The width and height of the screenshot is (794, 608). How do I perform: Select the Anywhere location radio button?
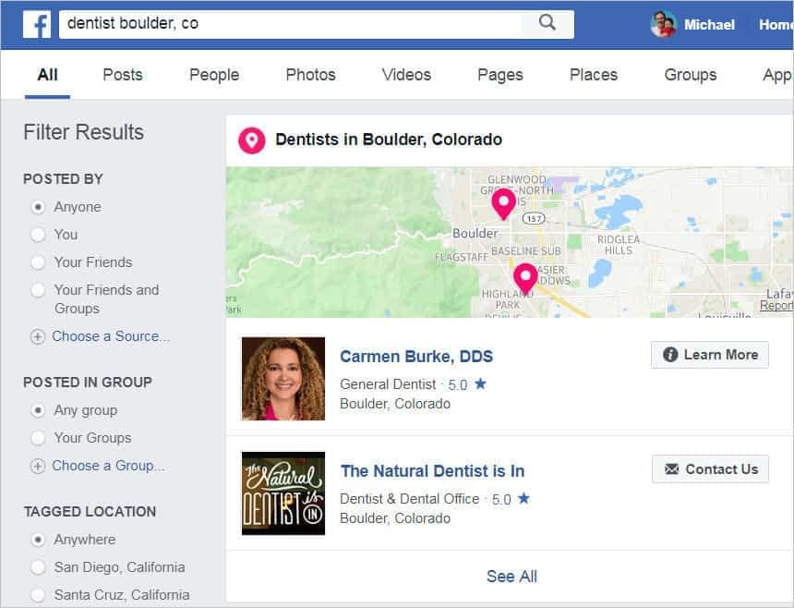pos(38,540)
